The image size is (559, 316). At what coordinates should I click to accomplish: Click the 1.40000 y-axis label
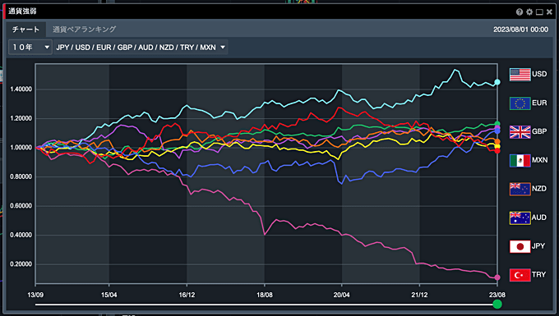[21, 89]
